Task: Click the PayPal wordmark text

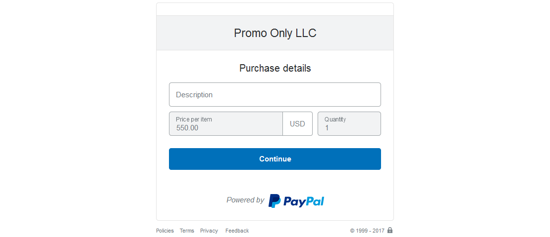Action: 303,201
